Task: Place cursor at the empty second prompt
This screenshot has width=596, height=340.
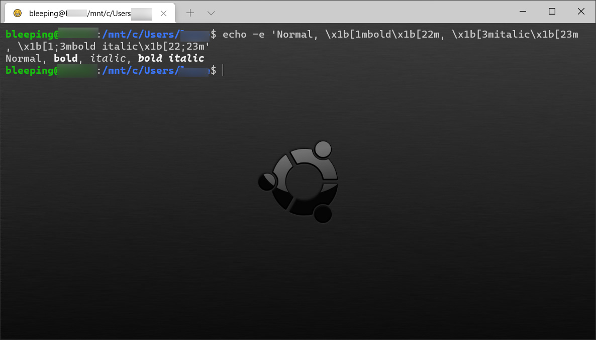Action: [223, 71]
